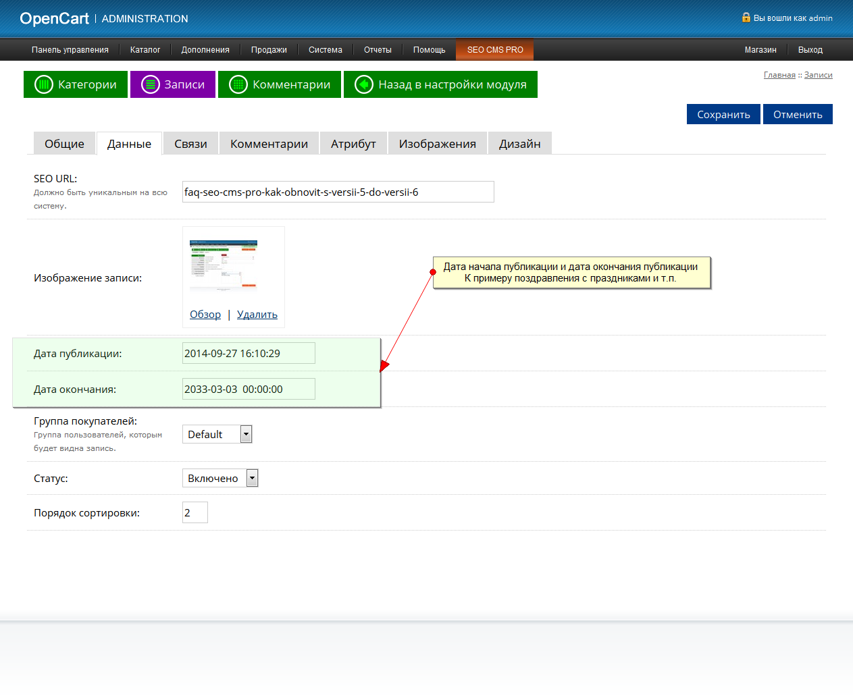Screen dimensions: 853x696
Task: Click the Удалить image link
Action: coord(257,315)
